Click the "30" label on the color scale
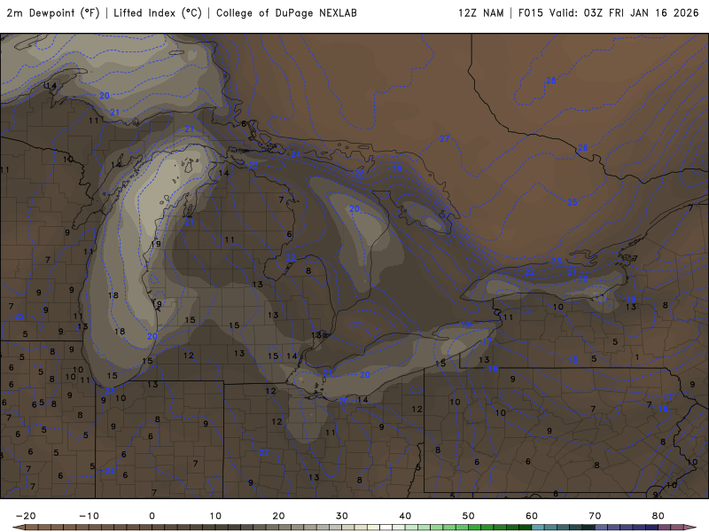This screenshot has height=532, width=709. click(342, 516)
